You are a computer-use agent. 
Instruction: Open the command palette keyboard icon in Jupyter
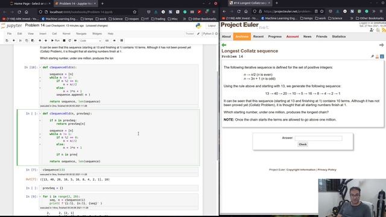[x=107, y=40]
